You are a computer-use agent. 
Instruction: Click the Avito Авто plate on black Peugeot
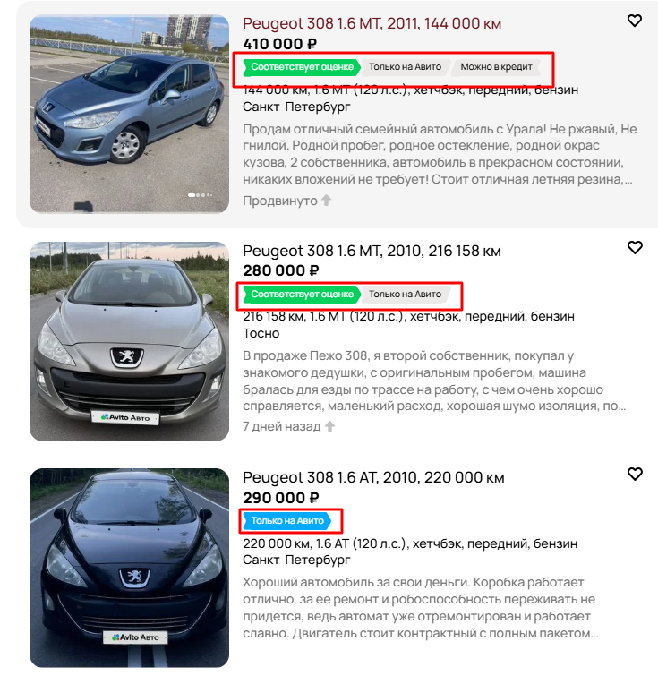click(x=135, y=637)
